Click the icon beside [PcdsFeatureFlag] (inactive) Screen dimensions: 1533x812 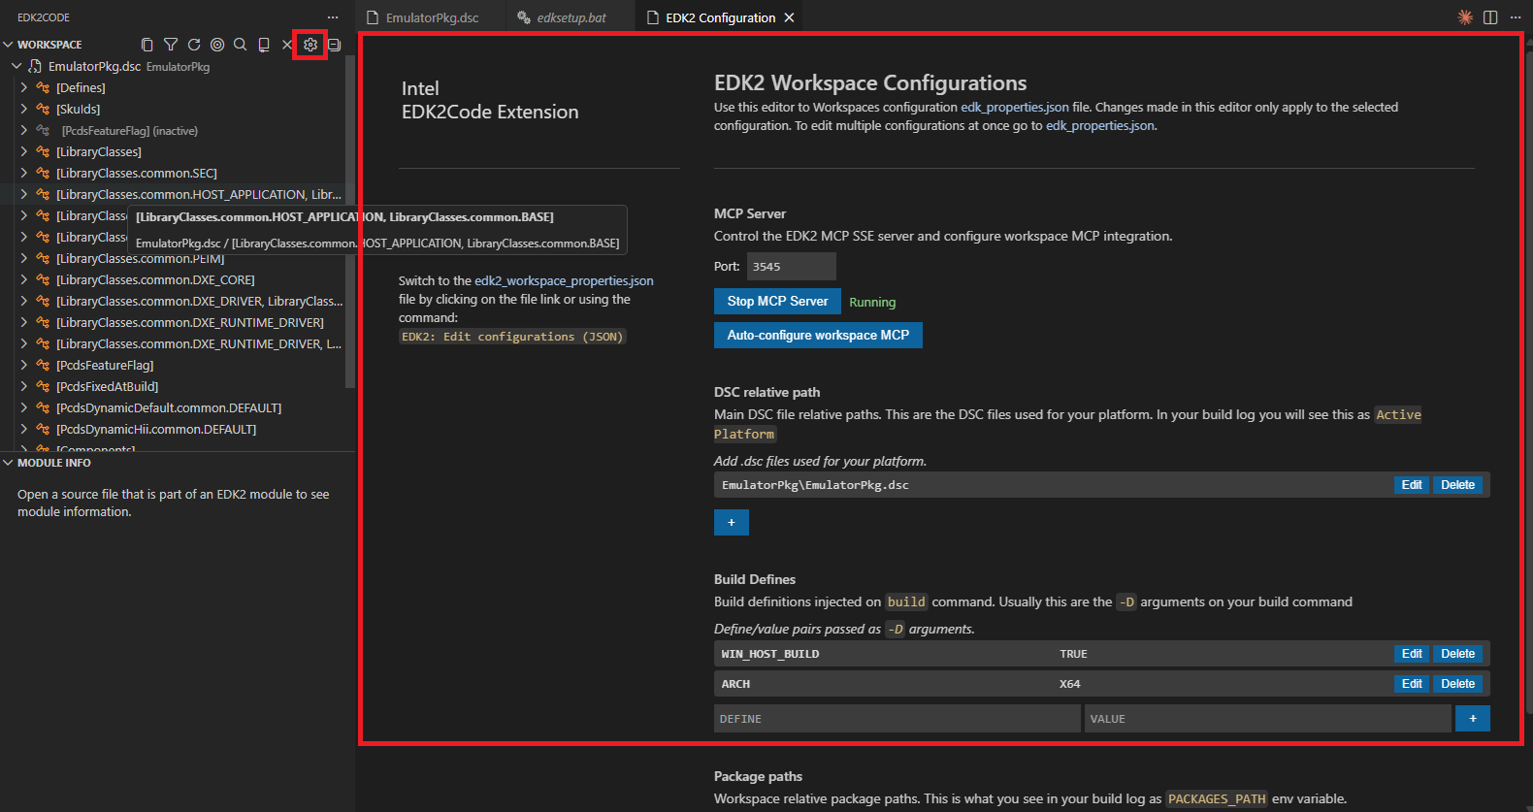pyautogui.click(x=43, y=130)
